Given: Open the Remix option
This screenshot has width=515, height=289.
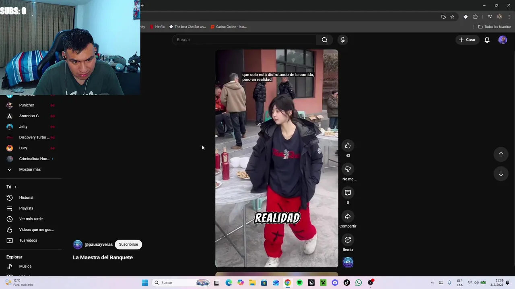Looking at the screenshot, I should pos(348,240).
